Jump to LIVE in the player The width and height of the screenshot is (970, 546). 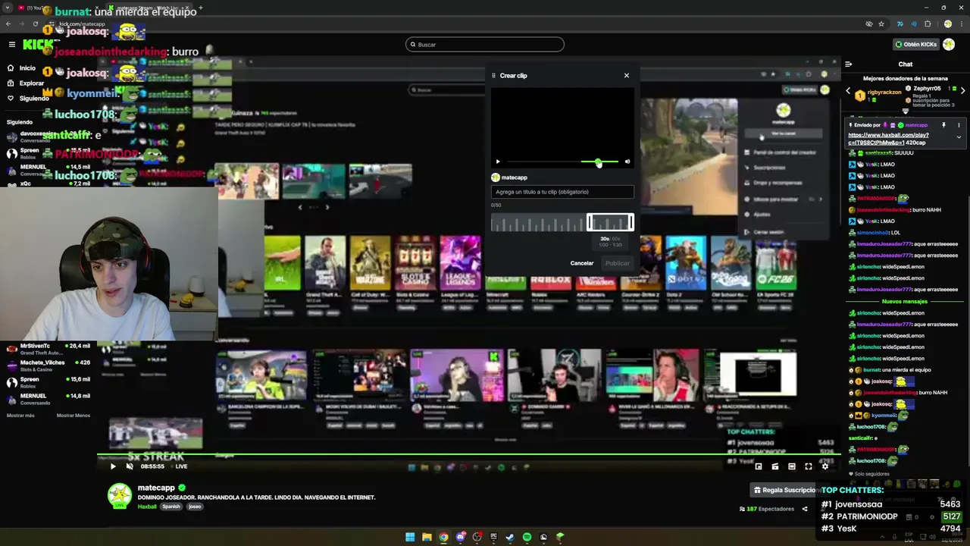tap(178, 466)
